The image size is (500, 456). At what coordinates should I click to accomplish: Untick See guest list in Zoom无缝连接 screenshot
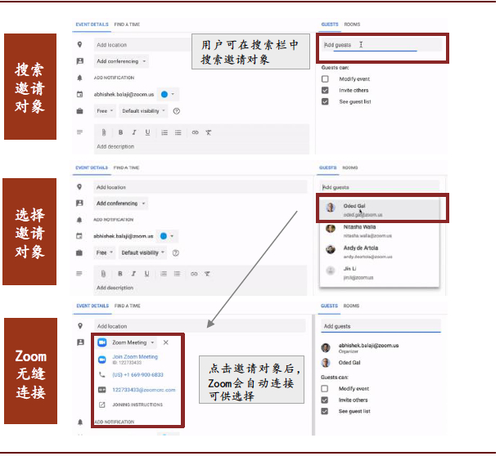pos(325,411)
